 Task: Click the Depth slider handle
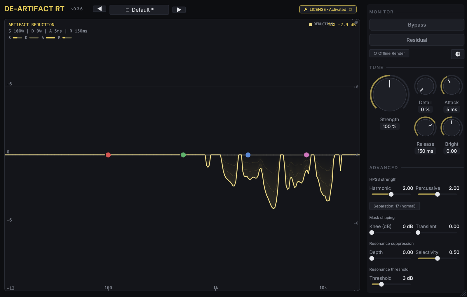372,258
